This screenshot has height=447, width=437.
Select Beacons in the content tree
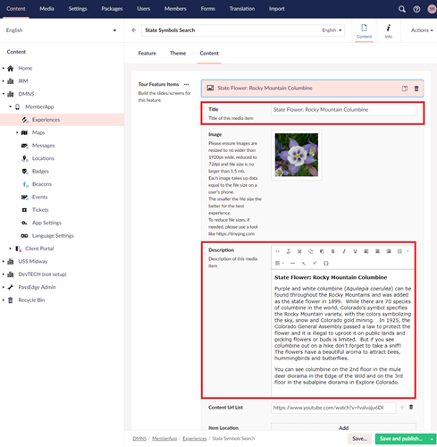(x=42, y=184)
